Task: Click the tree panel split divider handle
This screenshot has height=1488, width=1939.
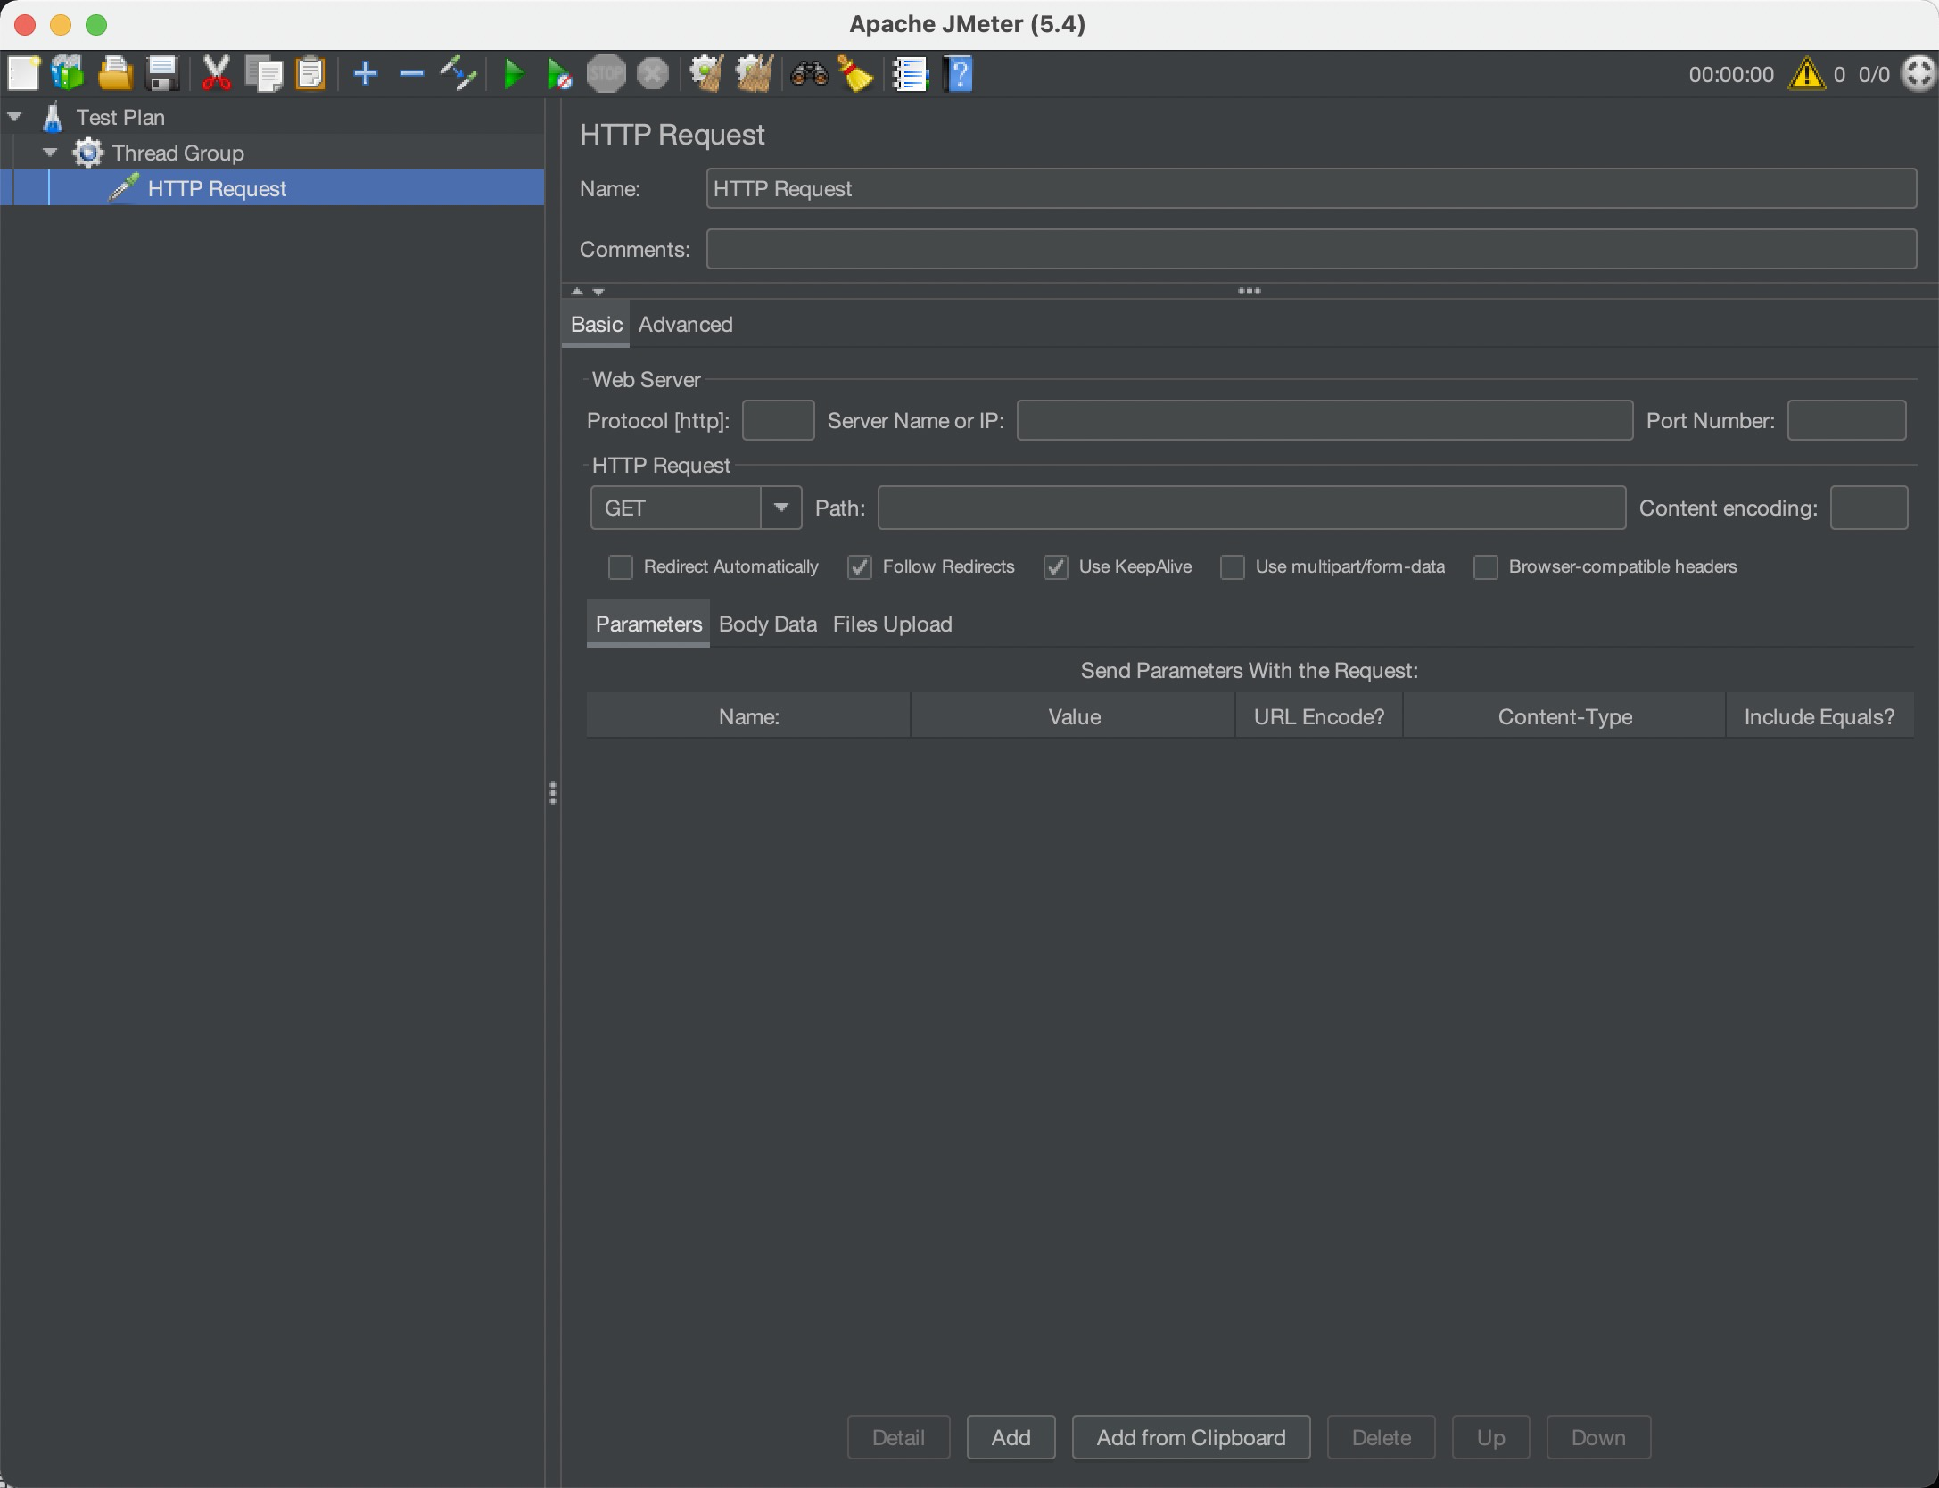Action: point(553,793)
